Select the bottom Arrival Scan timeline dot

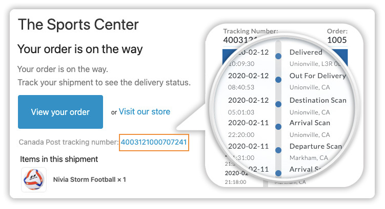278,173
